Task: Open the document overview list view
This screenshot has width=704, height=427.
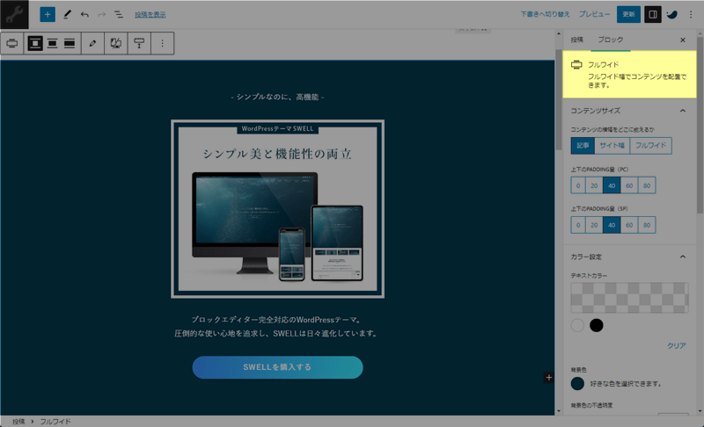Action: click(119, 14)
